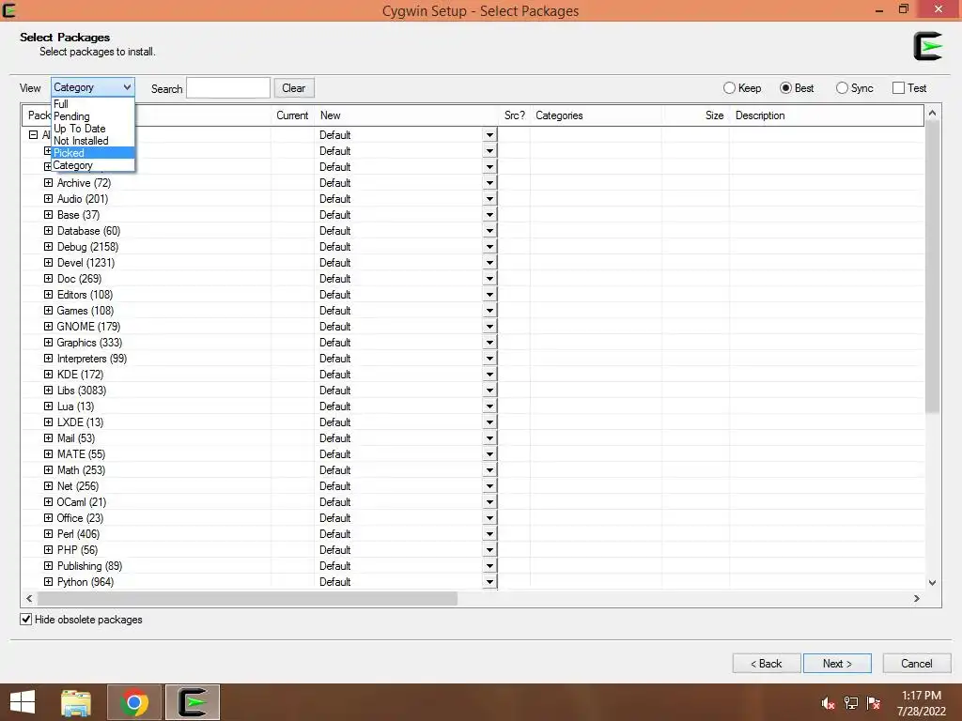962x721 pixels.
Task: Click the scroll left arrow of package list
Action: point(29,598)
